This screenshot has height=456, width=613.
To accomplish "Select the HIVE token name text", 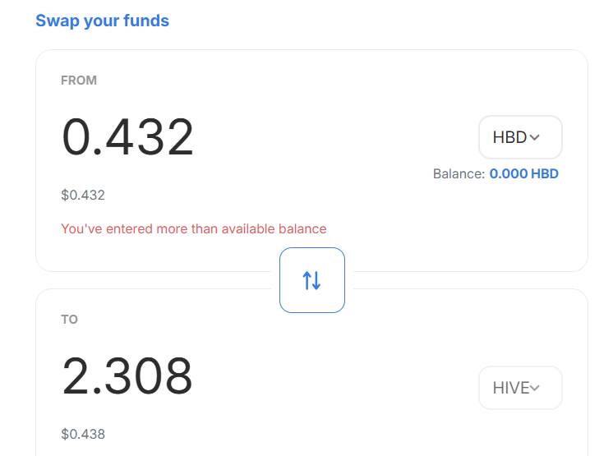I will (511, 388).
